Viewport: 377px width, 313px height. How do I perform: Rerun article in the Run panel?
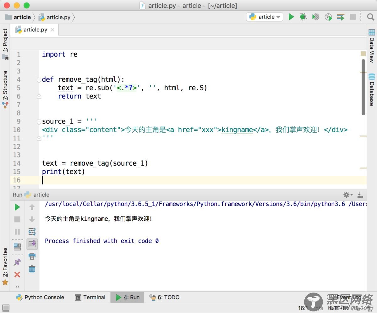tap(17, 207)
